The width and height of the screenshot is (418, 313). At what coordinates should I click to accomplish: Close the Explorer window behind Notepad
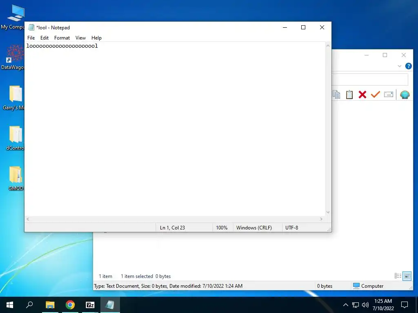point(404,55)
